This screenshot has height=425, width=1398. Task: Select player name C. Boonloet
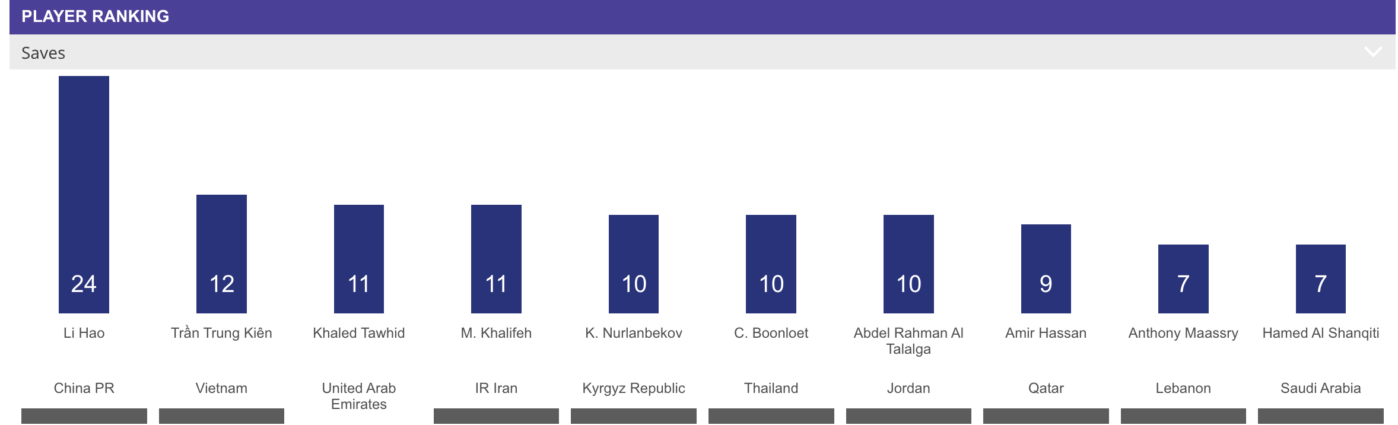pos(771,333)
